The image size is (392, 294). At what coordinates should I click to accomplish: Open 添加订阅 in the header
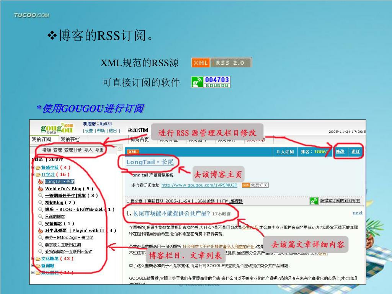(138, 130)
